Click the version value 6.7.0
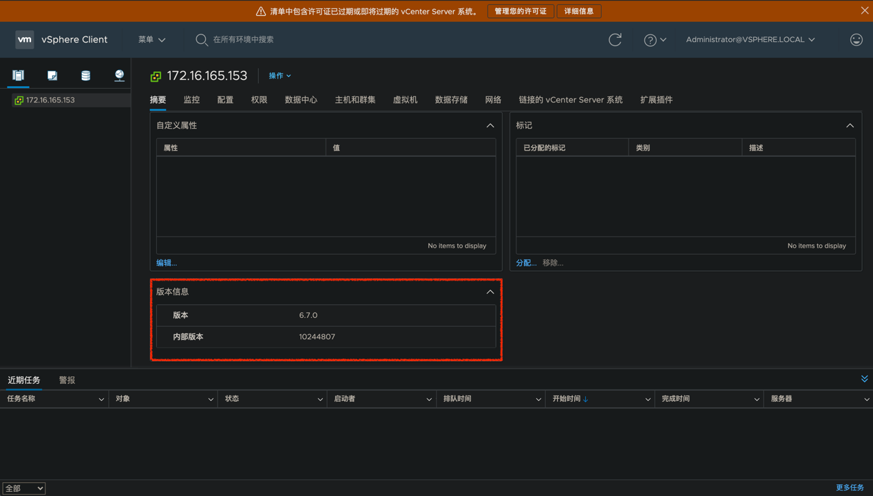 pyautogui.click(x=308, y=315)
